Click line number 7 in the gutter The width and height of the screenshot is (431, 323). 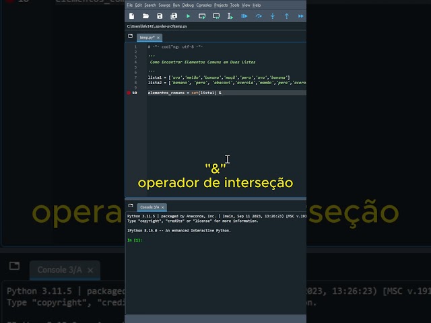click(x=135, y=77)
